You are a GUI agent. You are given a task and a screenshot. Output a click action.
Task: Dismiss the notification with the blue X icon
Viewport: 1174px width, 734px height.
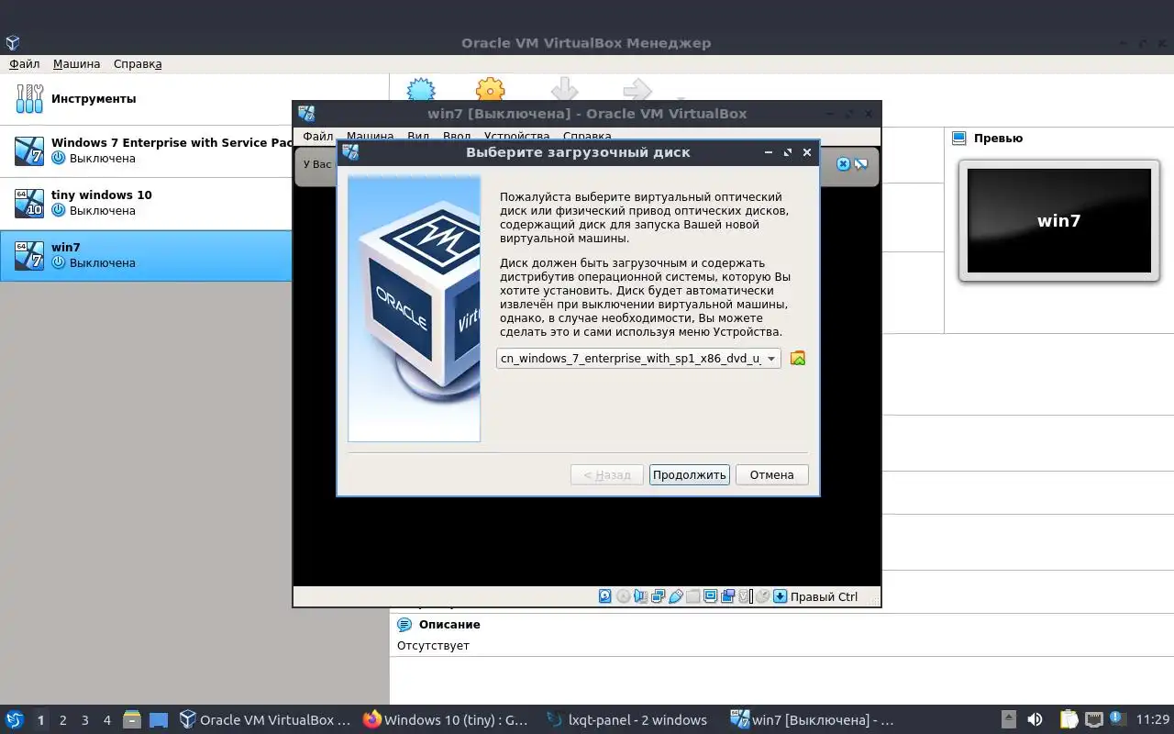click(x=843, y=164)
